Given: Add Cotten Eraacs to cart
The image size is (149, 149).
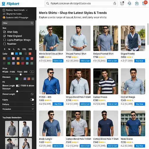Looking at the screenshot, I should [112, 104].
